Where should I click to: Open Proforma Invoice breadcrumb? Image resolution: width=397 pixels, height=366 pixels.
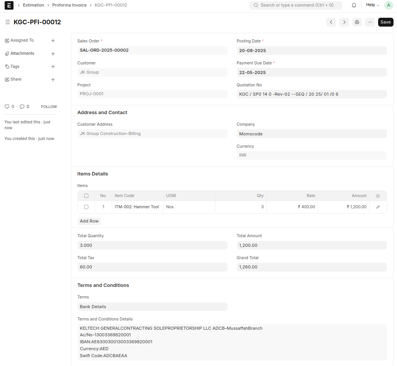[69, 5]
